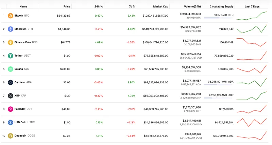Click the Cardano dark circle icon
Image resolution: width=272 pixels, height=145 pixels.
click(x=11, y=82)
